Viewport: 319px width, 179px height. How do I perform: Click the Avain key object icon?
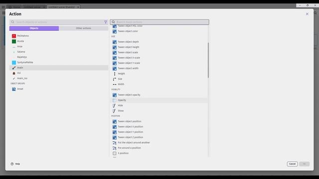click(14, 68)
